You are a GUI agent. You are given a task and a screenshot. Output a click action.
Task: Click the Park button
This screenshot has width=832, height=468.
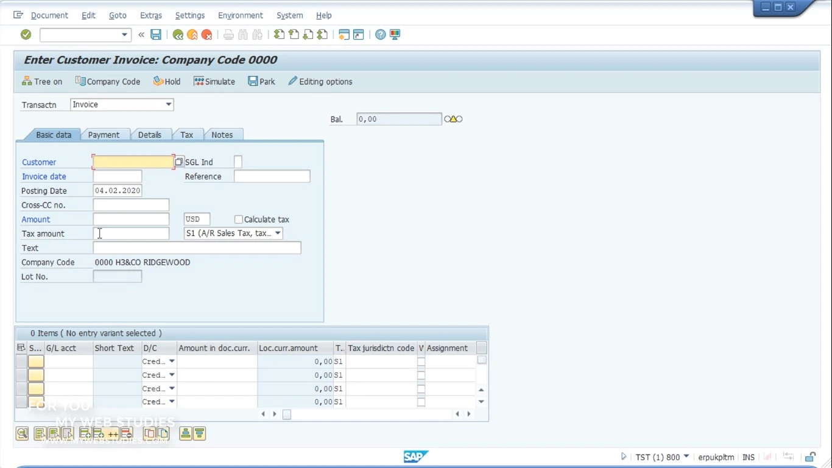point(261,82)
